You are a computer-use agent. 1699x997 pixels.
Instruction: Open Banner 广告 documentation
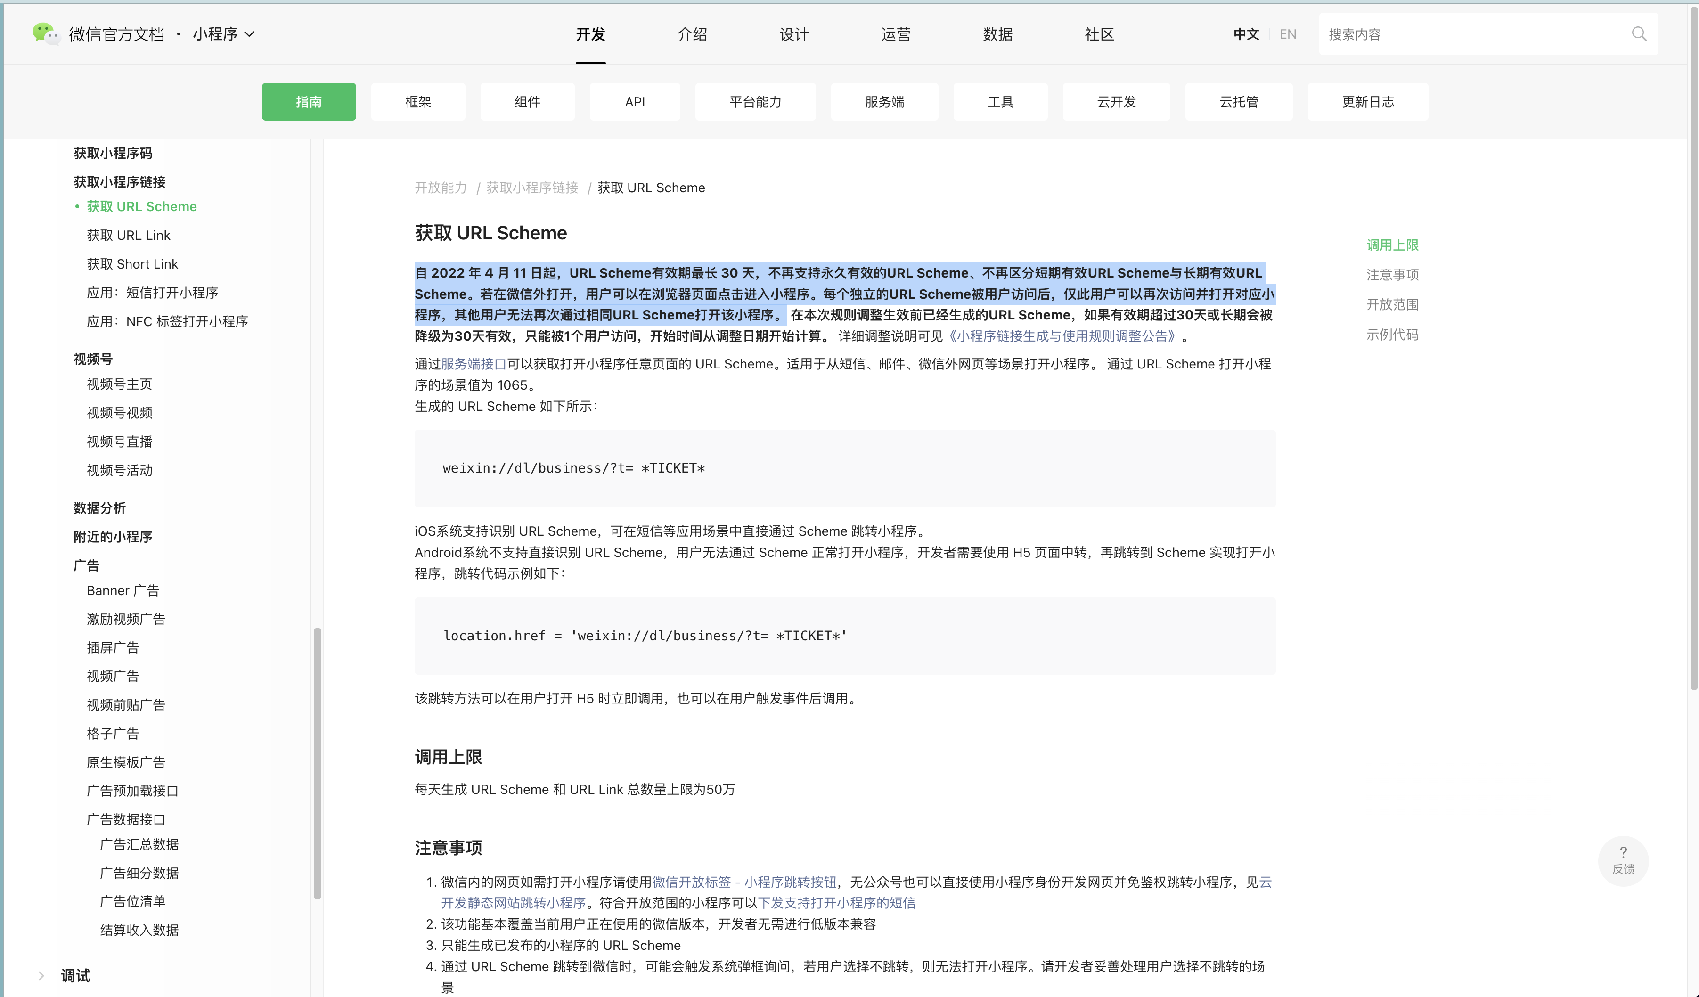[x=123, y=590]
